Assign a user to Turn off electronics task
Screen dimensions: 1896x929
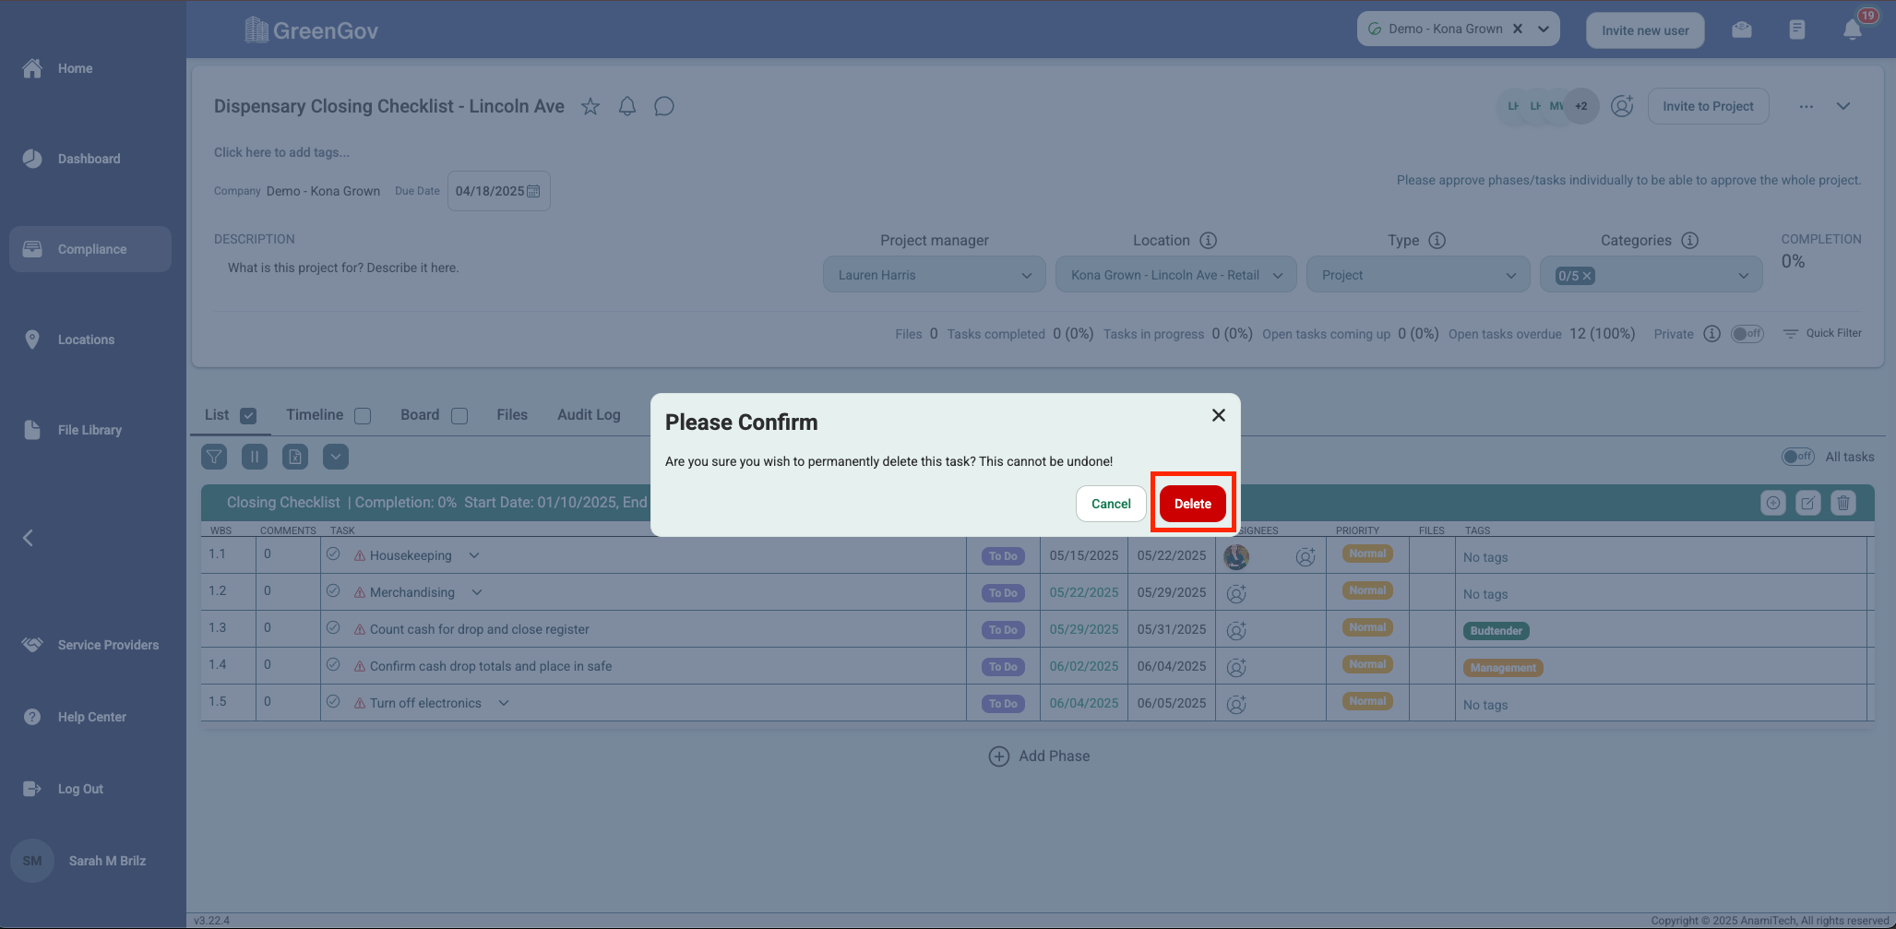coord(1236,705)
